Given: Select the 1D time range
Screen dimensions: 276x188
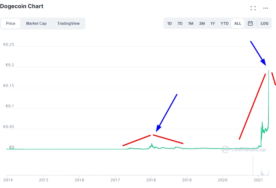Looking at the screenshot, I should click(169, 24).
